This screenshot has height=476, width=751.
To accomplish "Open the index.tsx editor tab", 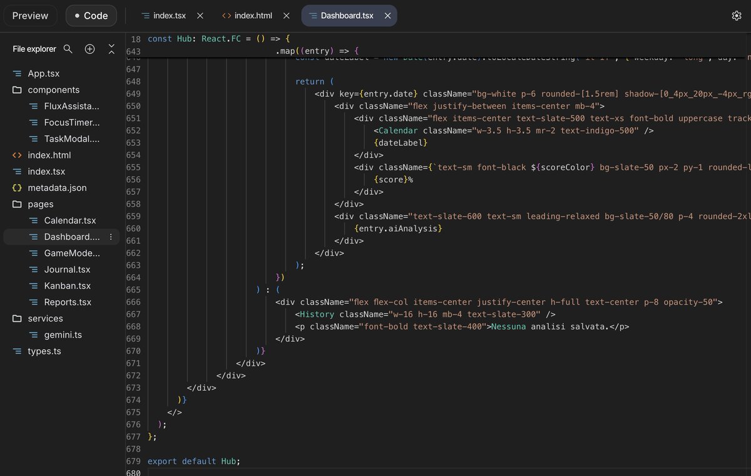I will [x=165, y=16].
